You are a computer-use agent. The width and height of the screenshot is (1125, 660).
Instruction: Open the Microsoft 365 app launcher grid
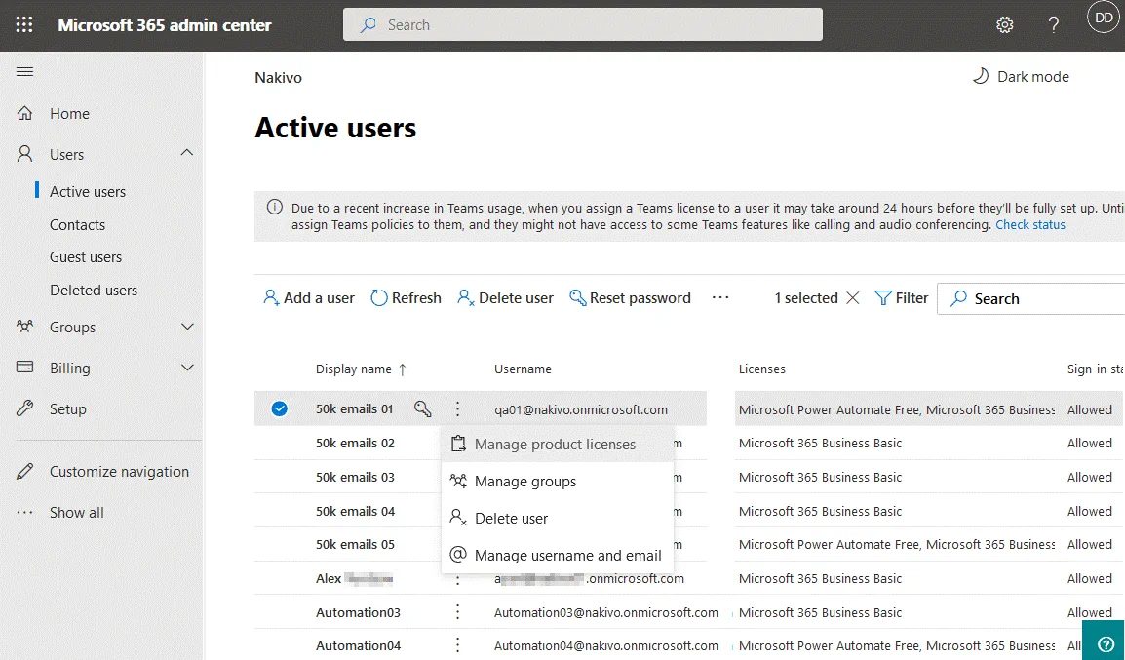(23, 24)
